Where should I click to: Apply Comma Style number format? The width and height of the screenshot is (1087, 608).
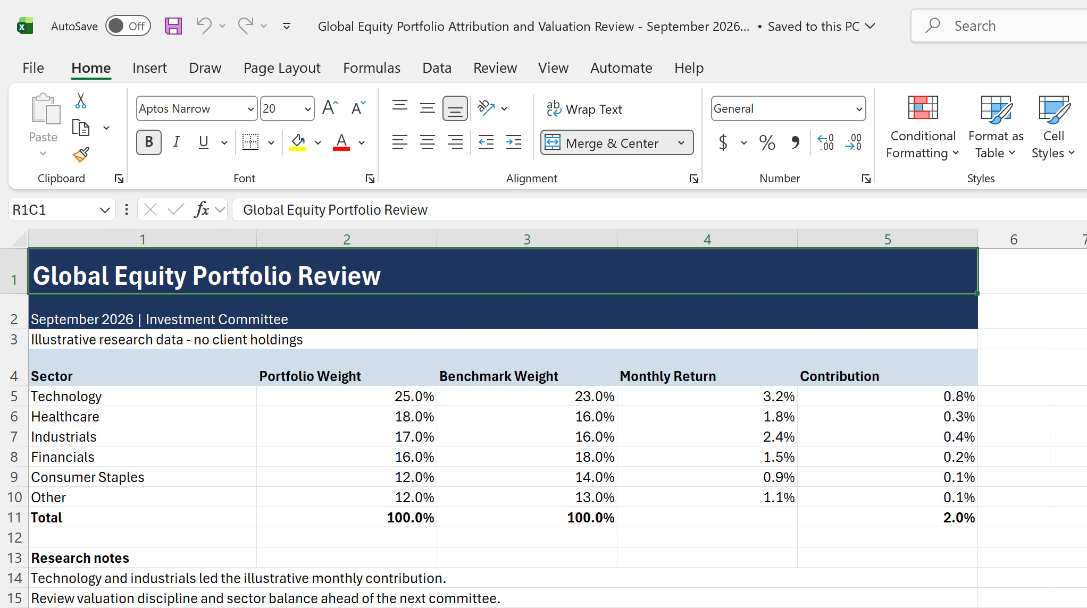coord(795,142)
